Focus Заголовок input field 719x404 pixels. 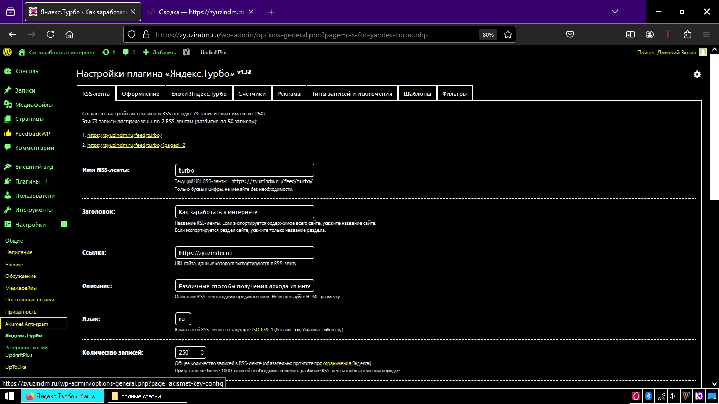click(244, 211)
